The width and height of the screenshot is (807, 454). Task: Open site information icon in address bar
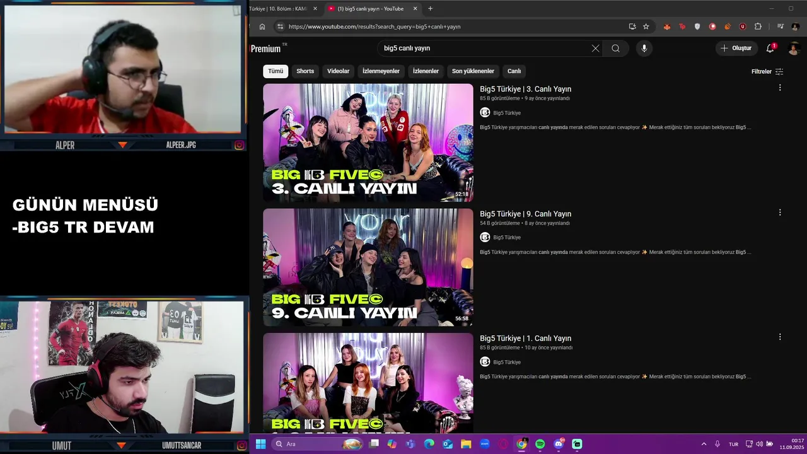coord(280,26)
